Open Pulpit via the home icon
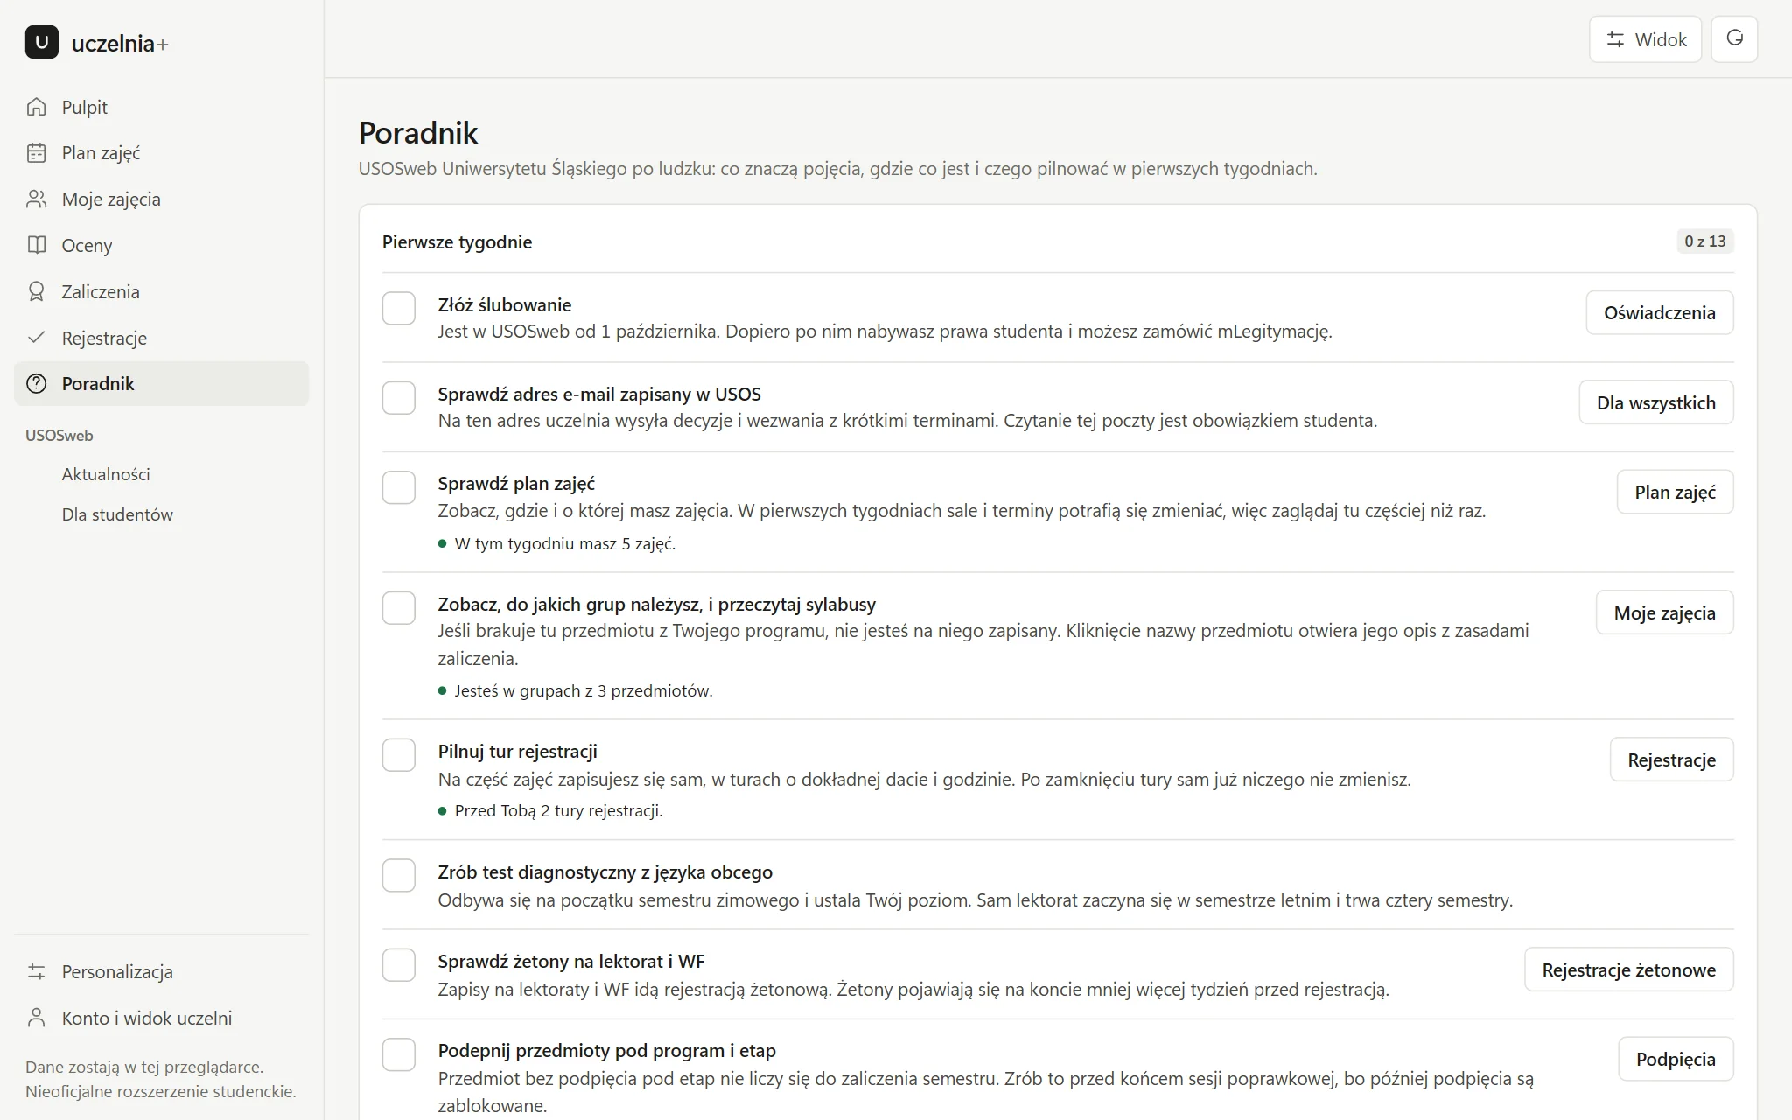The width and height of the screenshot is (1792, 1120). pyautogui.click(x=37, y=107)
